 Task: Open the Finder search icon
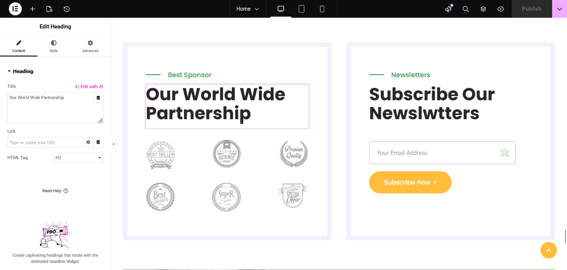pyautogui.click(x=466, y=9)
